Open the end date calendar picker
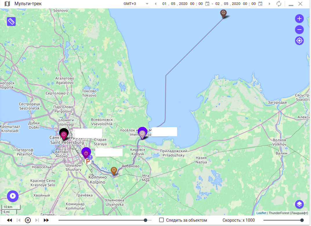The image size is (311, 226). [x=260, y=4]
